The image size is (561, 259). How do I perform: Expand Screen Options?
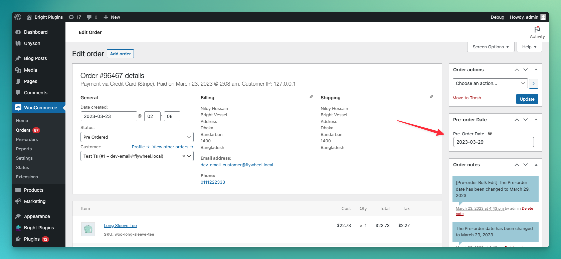491,47
